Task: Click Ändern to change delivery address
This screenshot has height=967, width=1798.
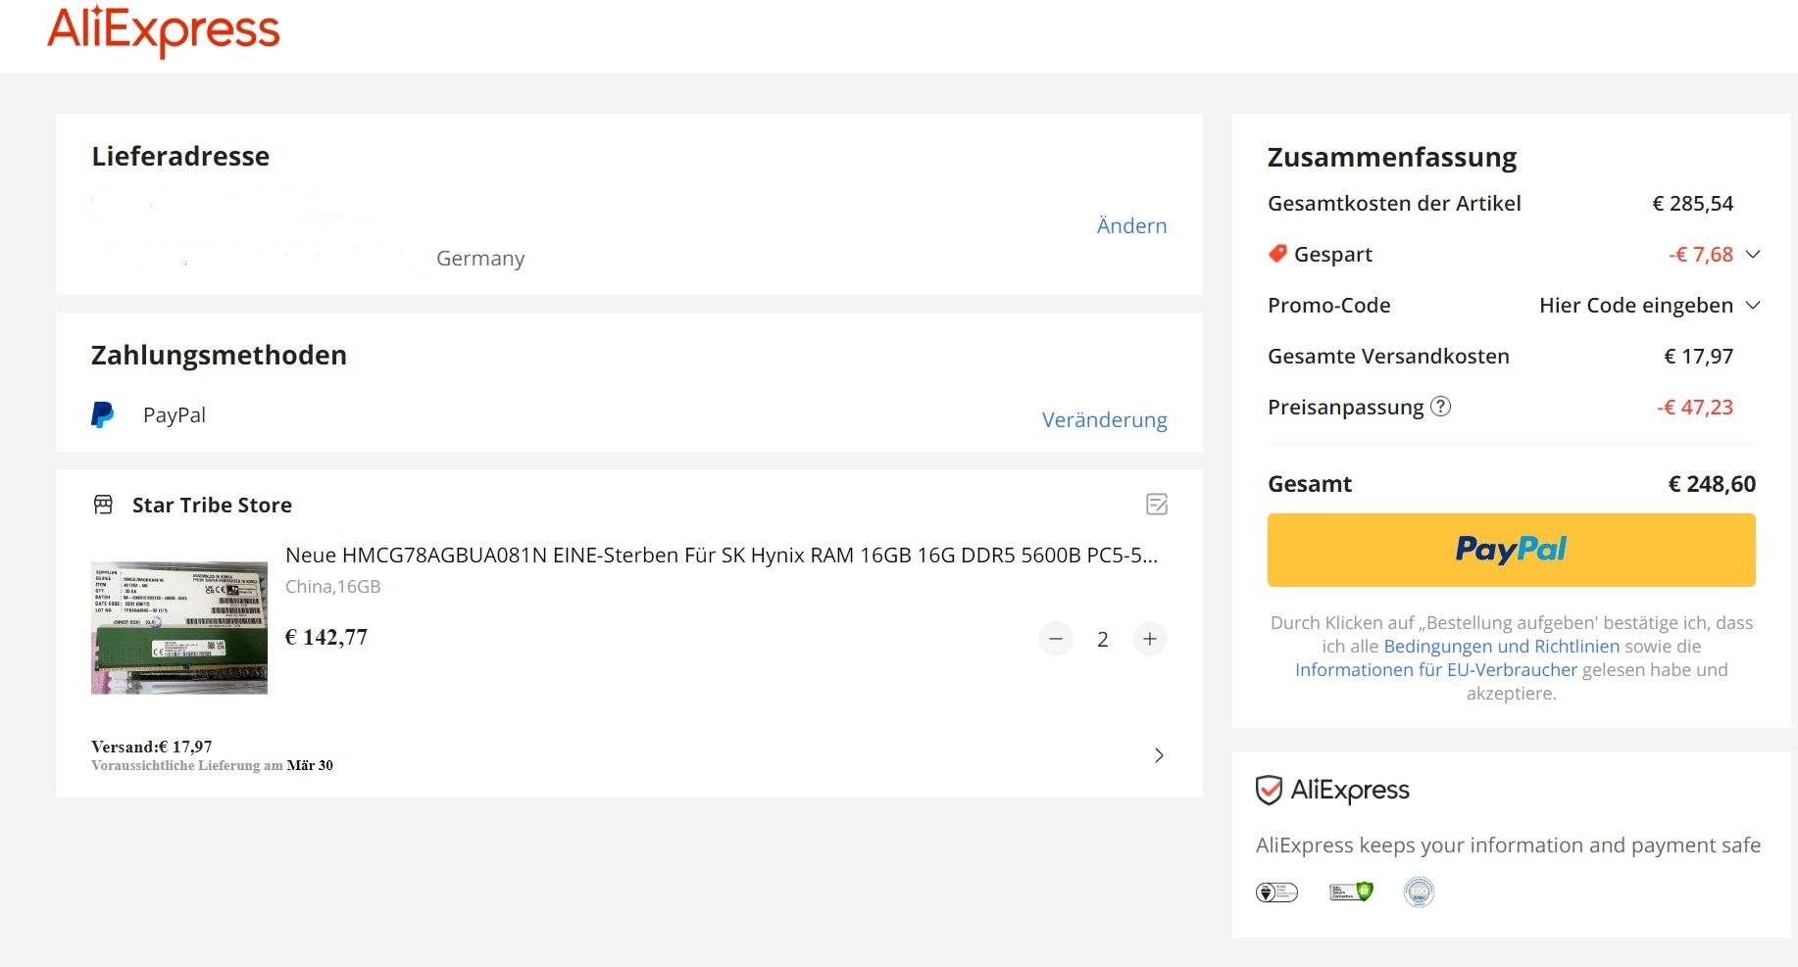Action: tap(1131, 225)
